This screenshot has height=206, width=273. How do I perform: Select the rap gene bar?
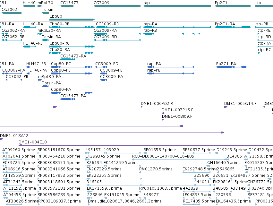point(177,6)
